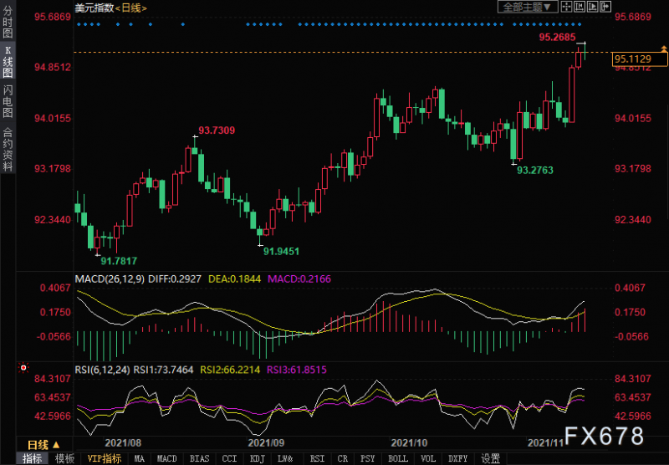Click the range measurement icon in top toolbar

click(580, 7)
